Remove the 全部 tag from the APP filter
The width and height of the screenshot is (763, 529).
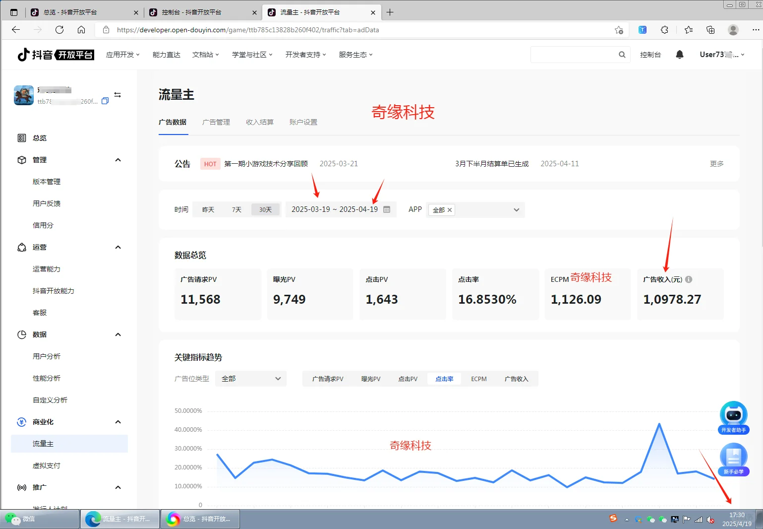tap(449, 210)
